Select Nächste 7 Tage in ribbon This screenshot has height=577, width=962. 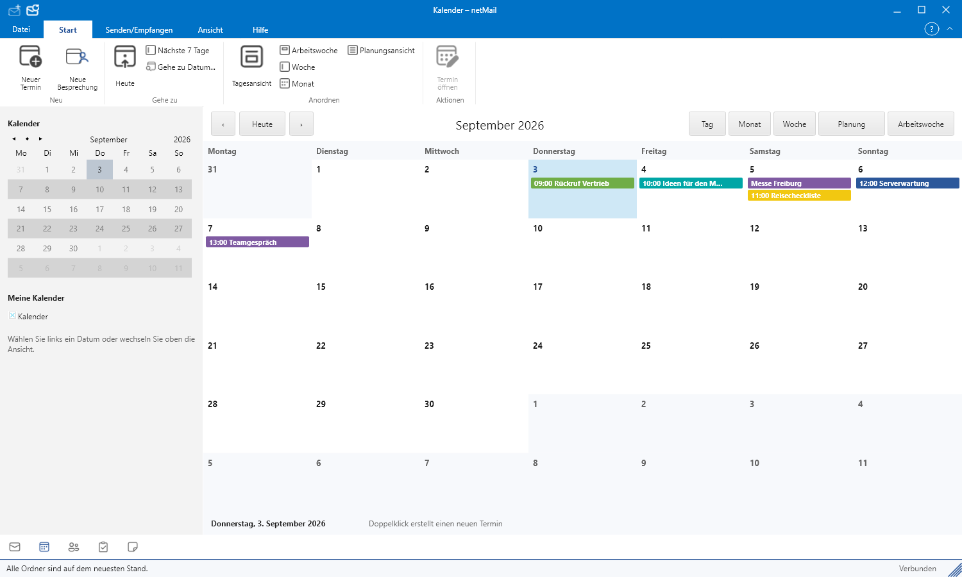[178, 50]
